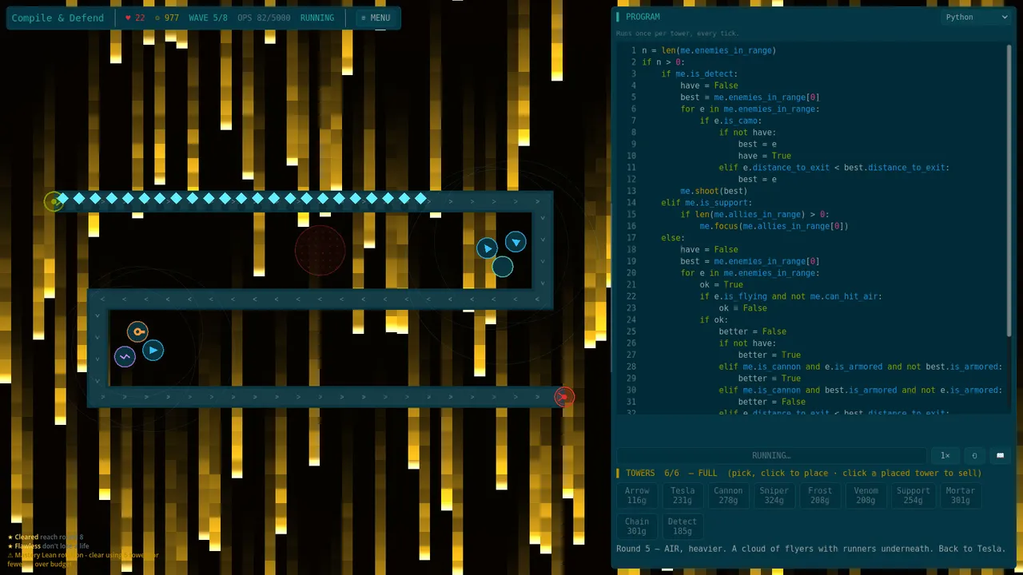This screenshot has height=575, width=1023.
Task: Pick the Frost tower for 208g
Action: [820, 495]
